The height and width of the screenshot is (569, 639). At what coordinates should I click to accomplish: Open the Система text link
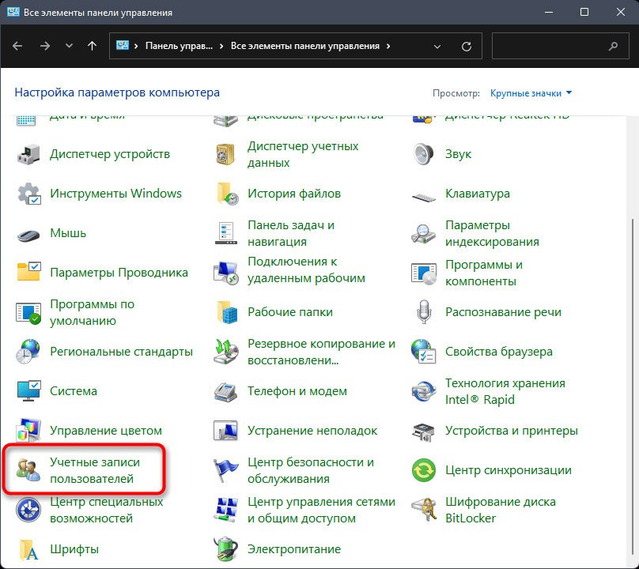click(74, 391)
